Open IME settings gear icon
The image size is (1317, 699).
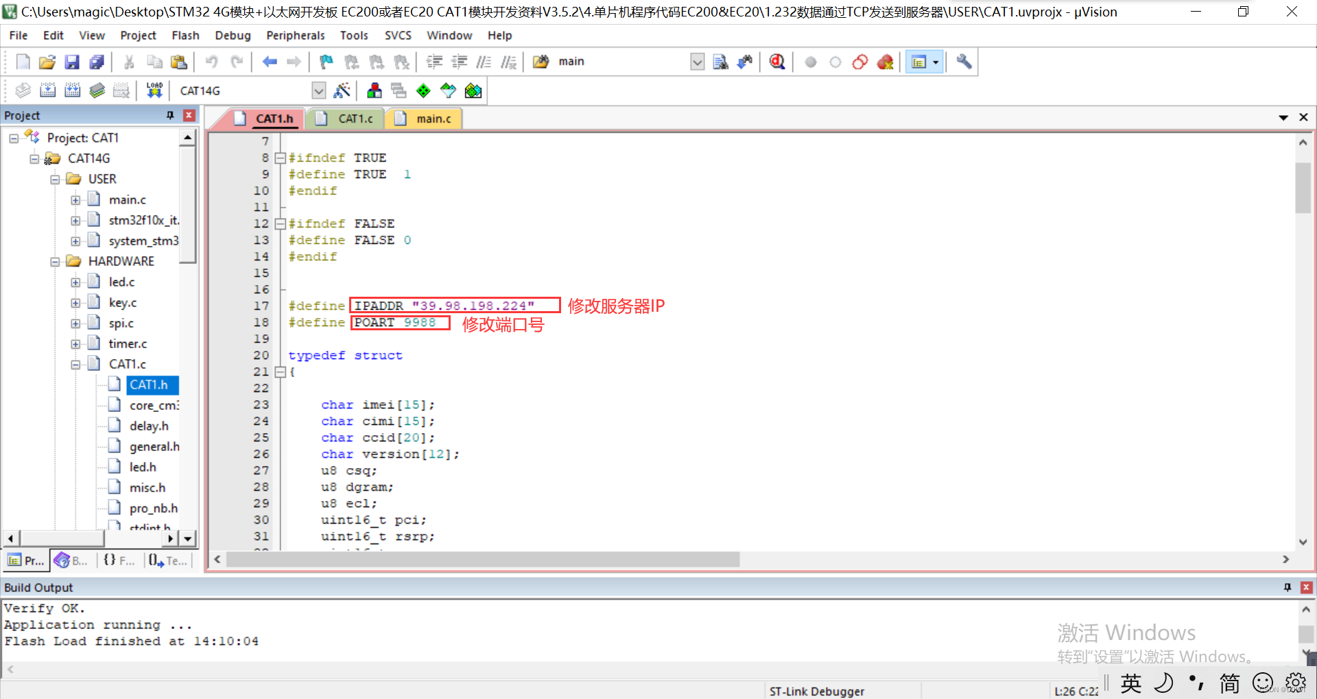coord(1295,683)
